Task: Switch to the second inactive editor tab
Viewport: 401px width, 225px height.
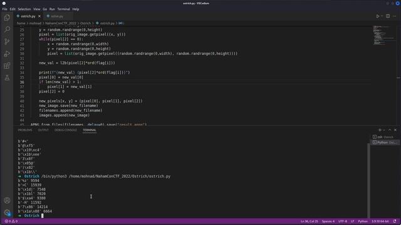Action: pos(57,16)
